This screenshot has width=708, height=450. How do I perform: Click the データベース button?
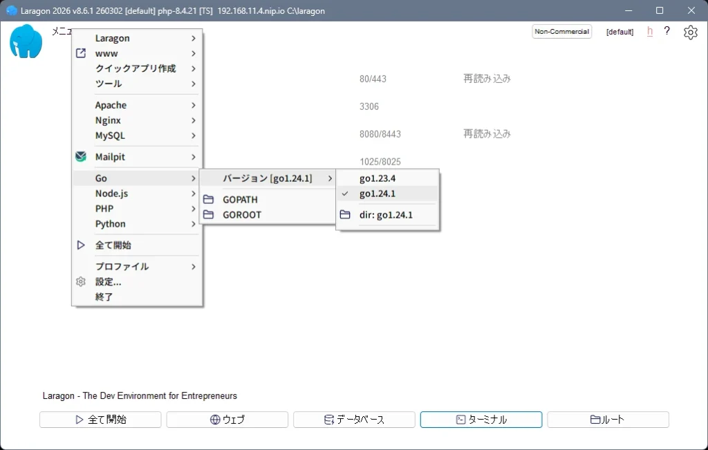[x=354, y=420]
